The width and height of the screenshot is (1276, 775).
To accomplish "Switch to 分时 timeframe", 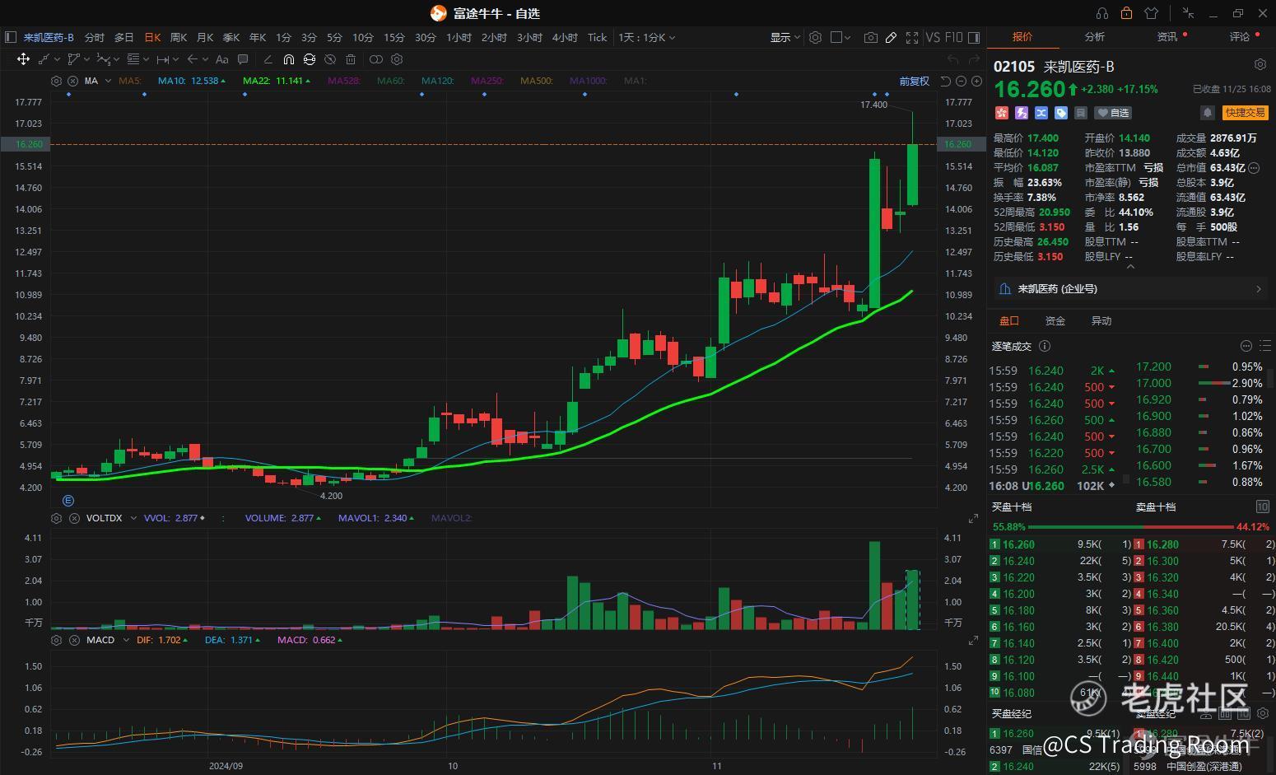I will pyautogui.click(x=95, y=37).
